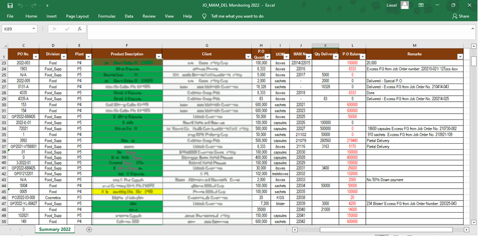This screenshot has width=479, height=236.
Task: Select the Cosmetics division cell
Action: 53,197
